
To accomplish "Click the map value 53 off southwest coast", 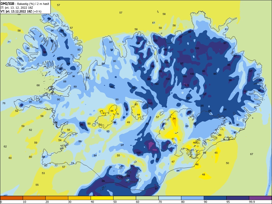I will tap(43, 173).
